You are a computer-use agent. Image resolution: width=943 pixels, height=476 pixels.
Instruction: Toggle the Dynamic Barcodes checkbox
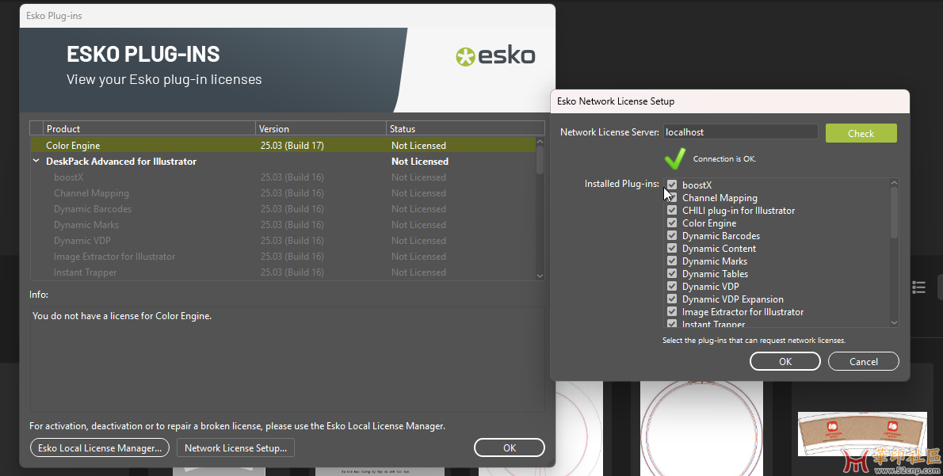[x=672, y=236]
